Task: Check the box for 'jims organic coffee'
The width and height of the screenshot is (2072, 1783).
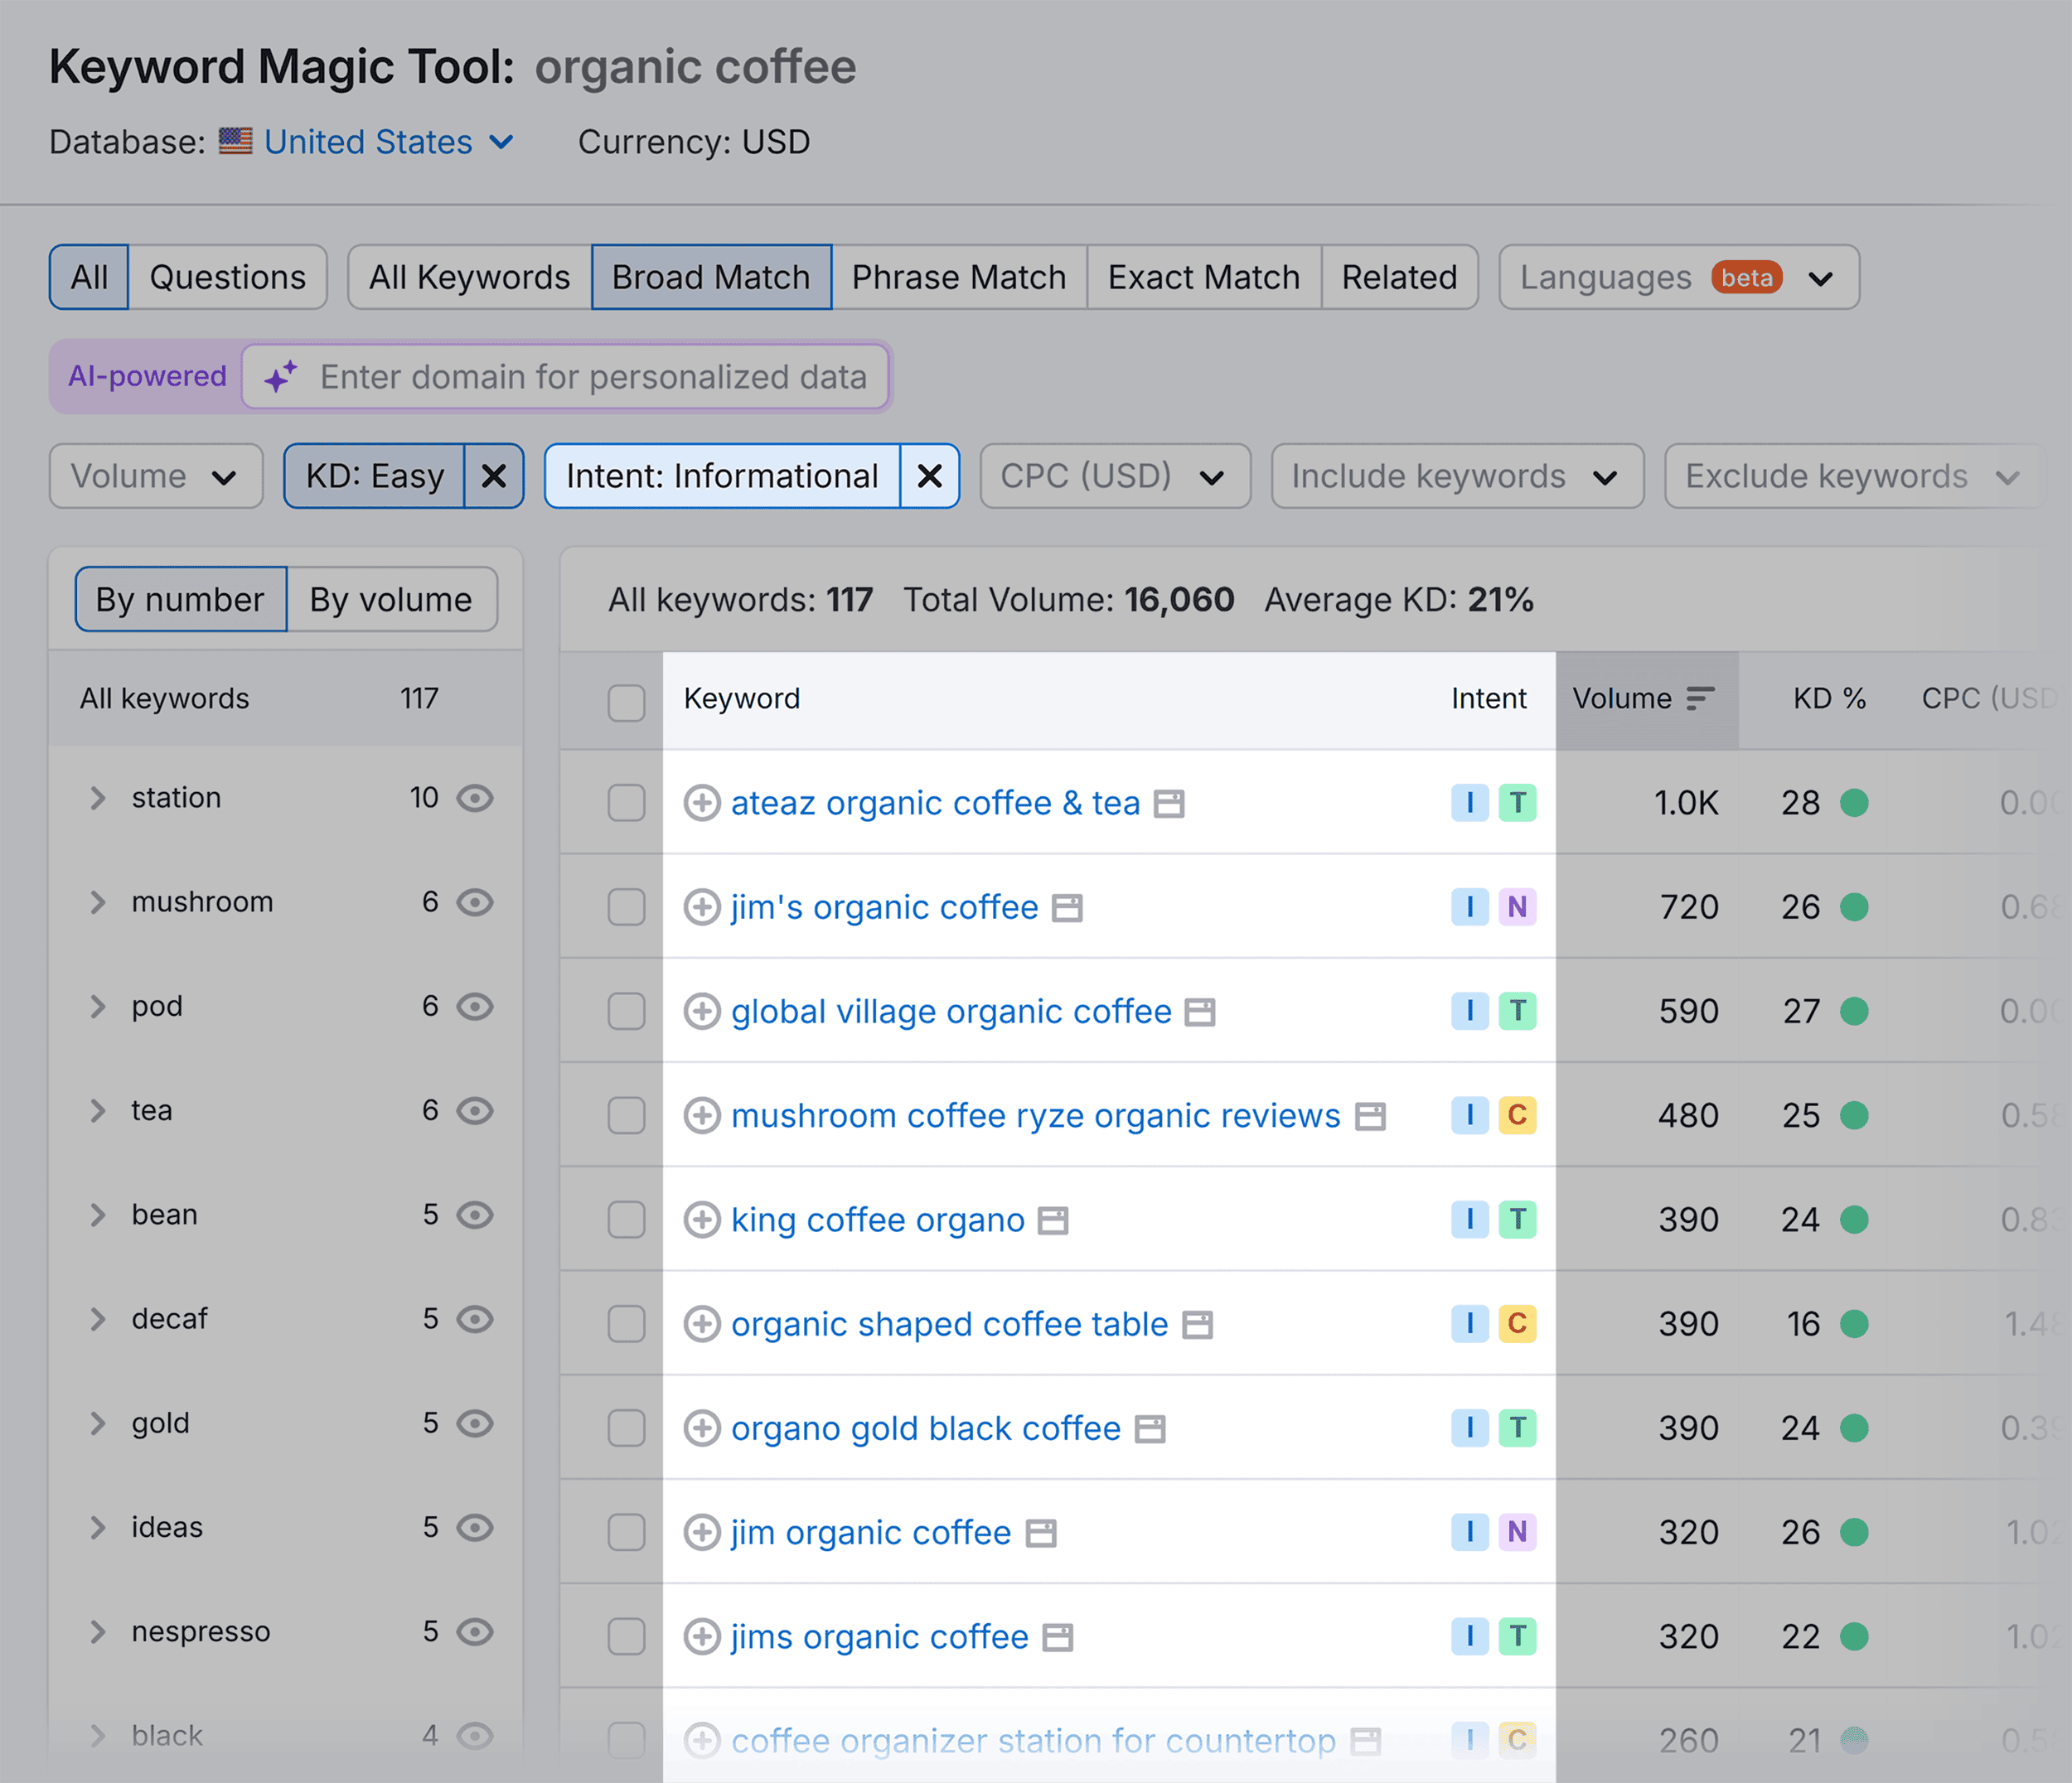Action: [626, 1636]
